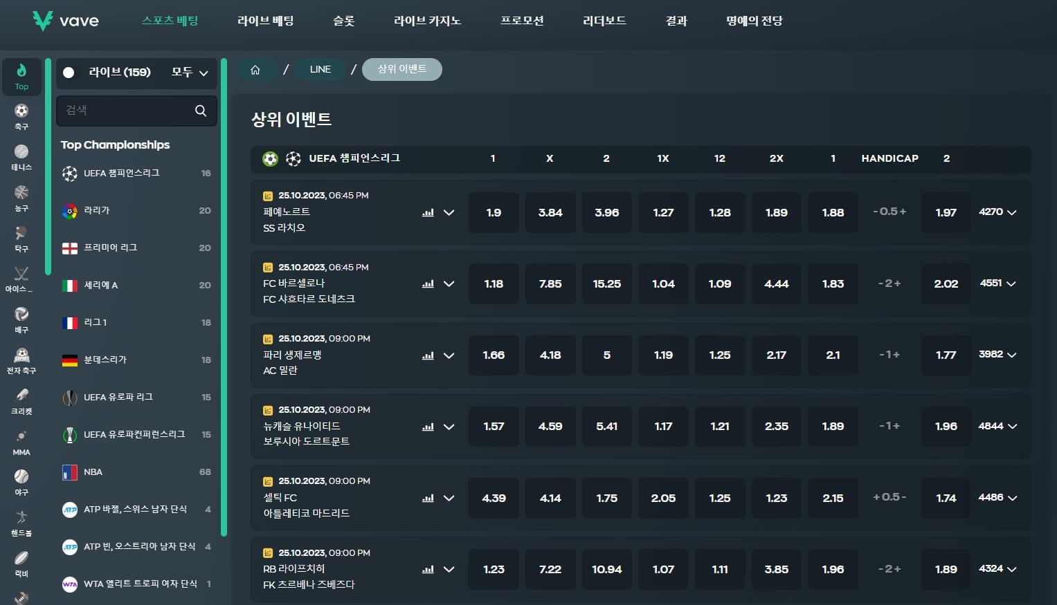The image size is (1057, 605).
Task: Select the 탁구 table tennis sidebar icon
Action: pyautogui.click(x=21, y=233)
